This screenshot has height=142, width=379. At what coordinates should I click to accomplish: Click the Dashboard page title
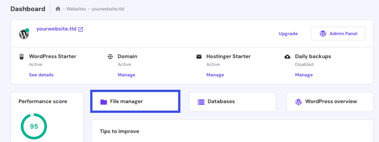tap(28, 9)
